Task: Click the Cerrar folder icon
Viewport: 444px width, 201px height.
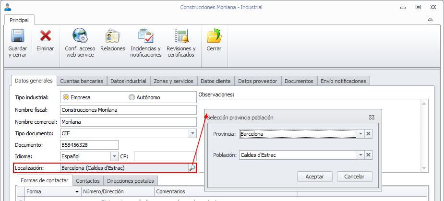Action: pyautogui.click(x=214, y=36)
